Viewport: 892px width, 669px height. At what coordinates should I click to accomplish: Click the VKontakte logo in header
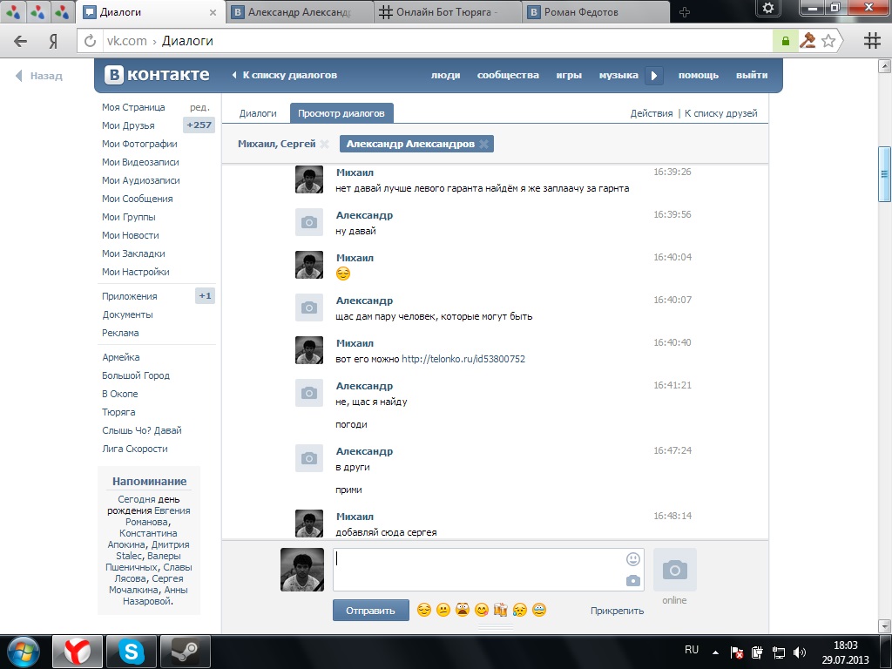157,75
